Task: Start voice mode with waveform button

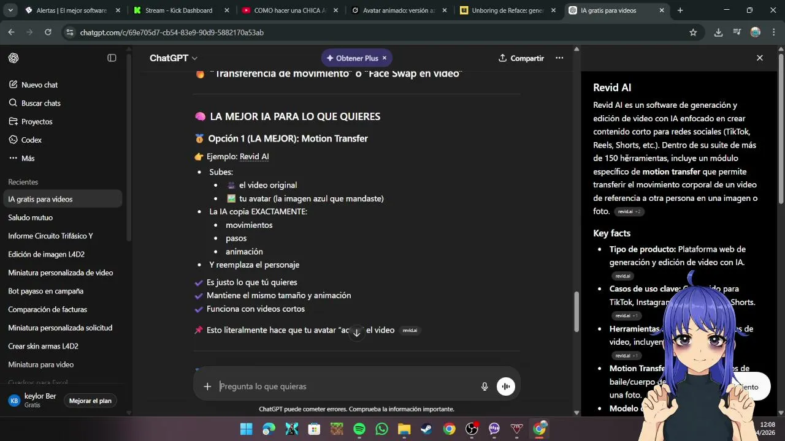Action: [506, 386]
